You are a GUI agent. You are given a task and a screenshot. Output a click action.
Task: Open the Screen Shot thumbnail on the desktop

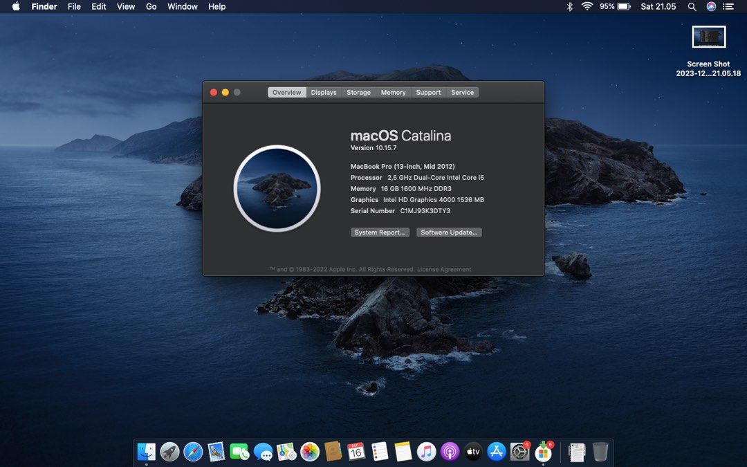[x=709, y=37]
